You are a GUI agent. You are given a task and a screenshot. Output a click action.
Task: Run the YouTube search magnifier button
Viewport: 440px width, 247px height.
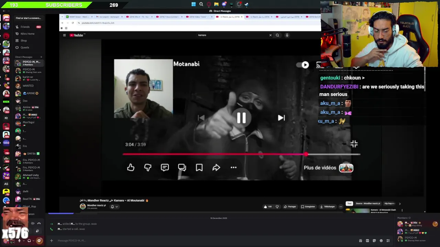(x=277, y=35)
